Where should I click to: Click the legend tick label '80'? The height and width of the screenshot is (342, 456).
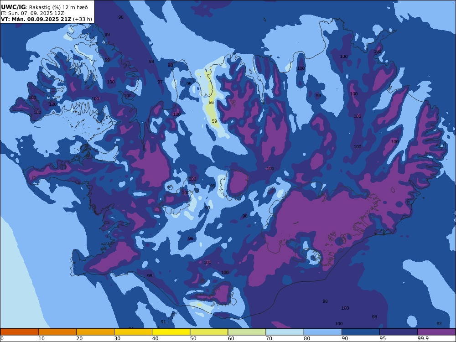(307, 338)
